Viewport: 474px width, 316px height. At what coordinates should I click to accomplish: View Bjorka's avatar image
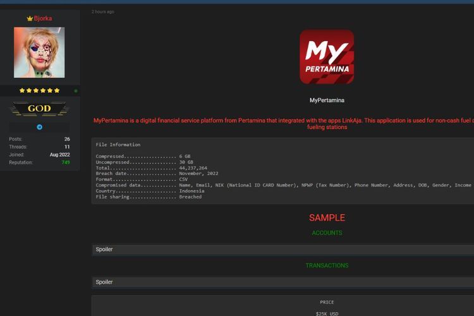pyautogui.click(x=39, y=52)
